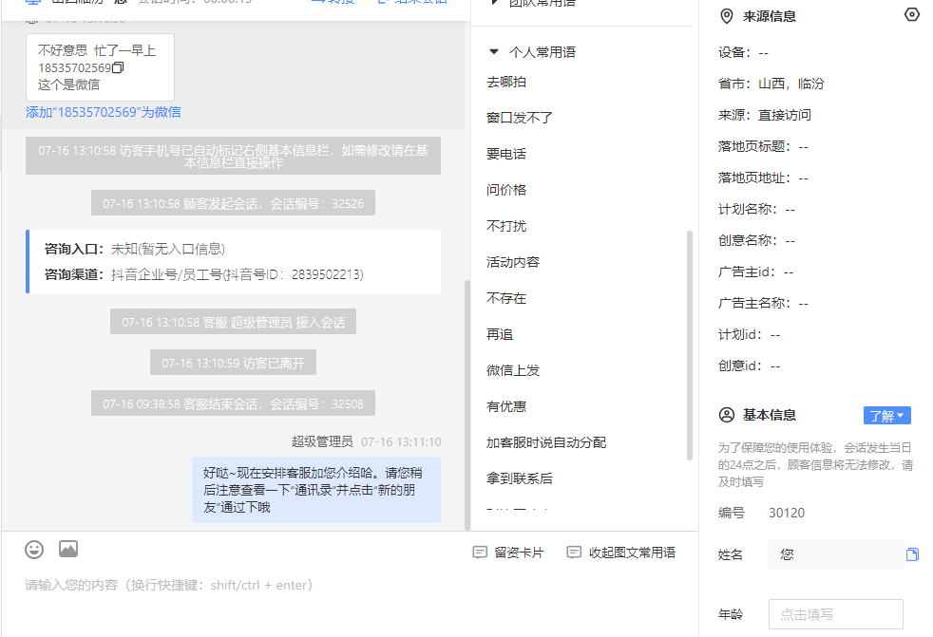Click the chat history scrollbar

(467, 404)
